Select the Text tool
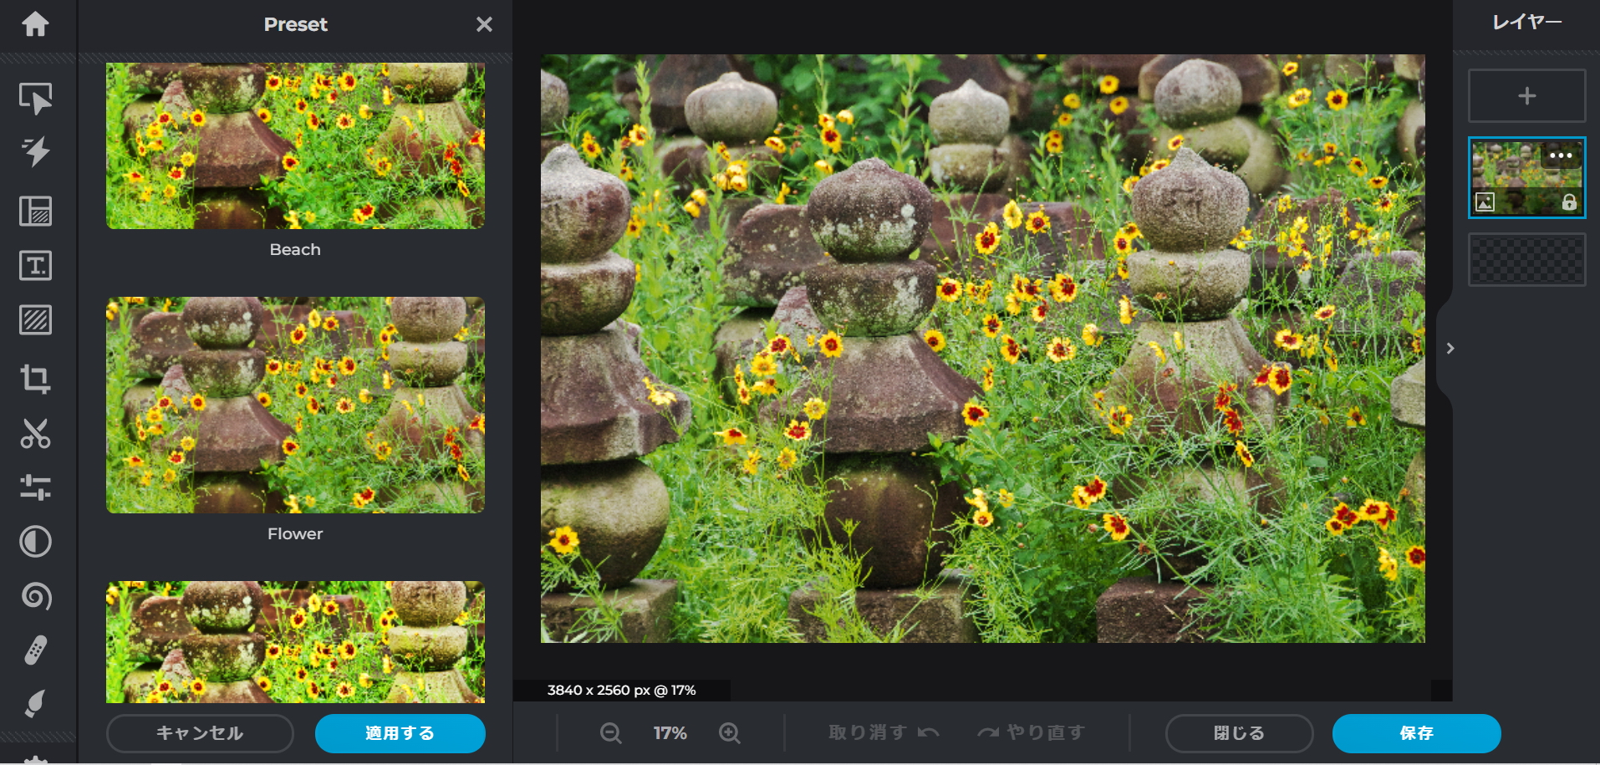Viewport: 1600px width, 765px height. click(x=35, y=266)
